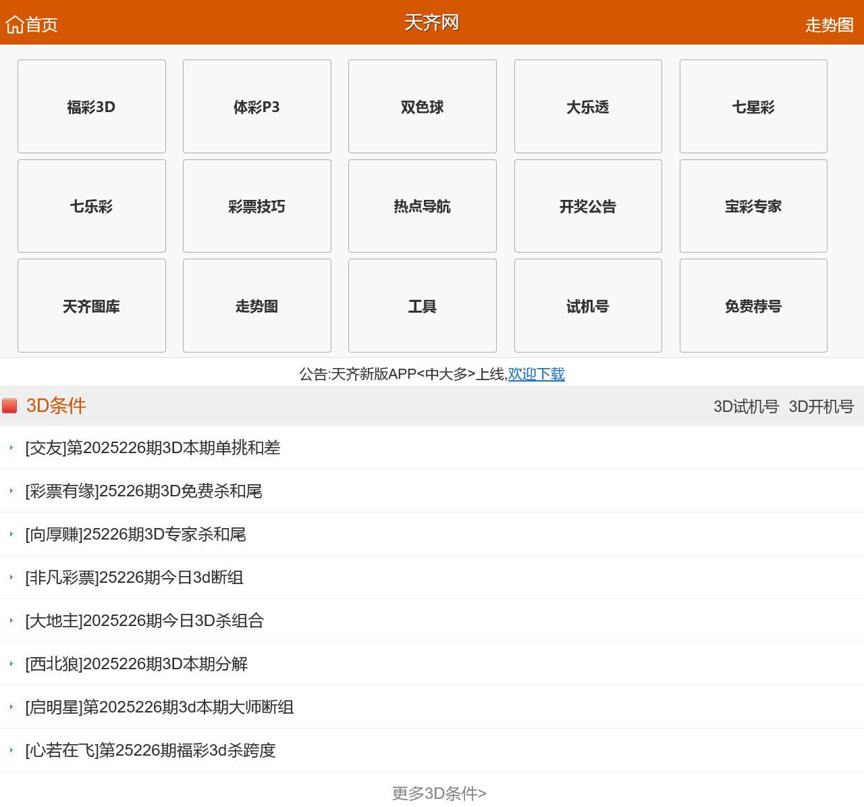Go to the 双色球 section
864x807 pixels.
pyautogui.click(x=423, y=107)
